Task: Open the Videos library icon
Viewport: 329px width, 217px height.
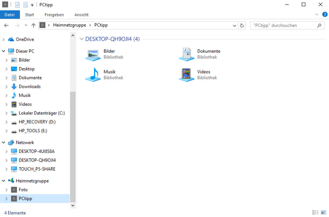Action: point(187,75)
